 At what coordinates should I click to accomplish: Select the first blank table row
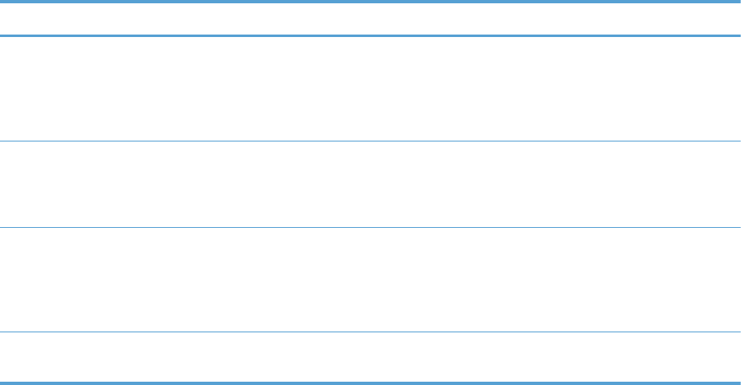tap(370, 88)
